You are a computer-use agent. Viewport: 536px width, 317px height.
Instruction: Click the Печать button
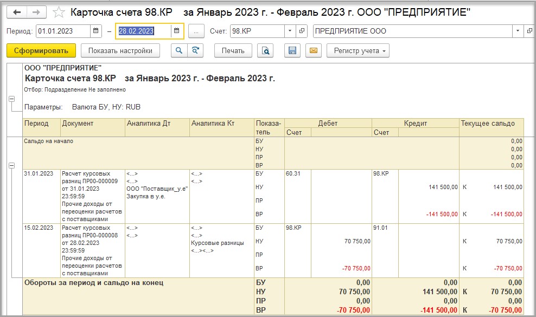tap(233, 51)
